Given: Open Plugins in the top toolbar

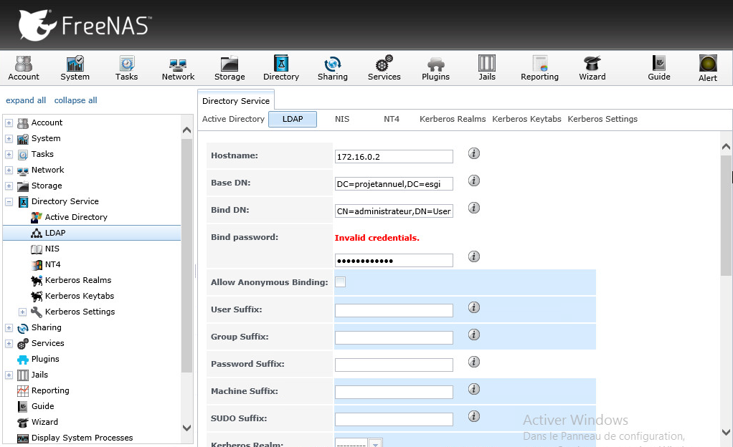Looking at the screenshot, I should [435, 68].
